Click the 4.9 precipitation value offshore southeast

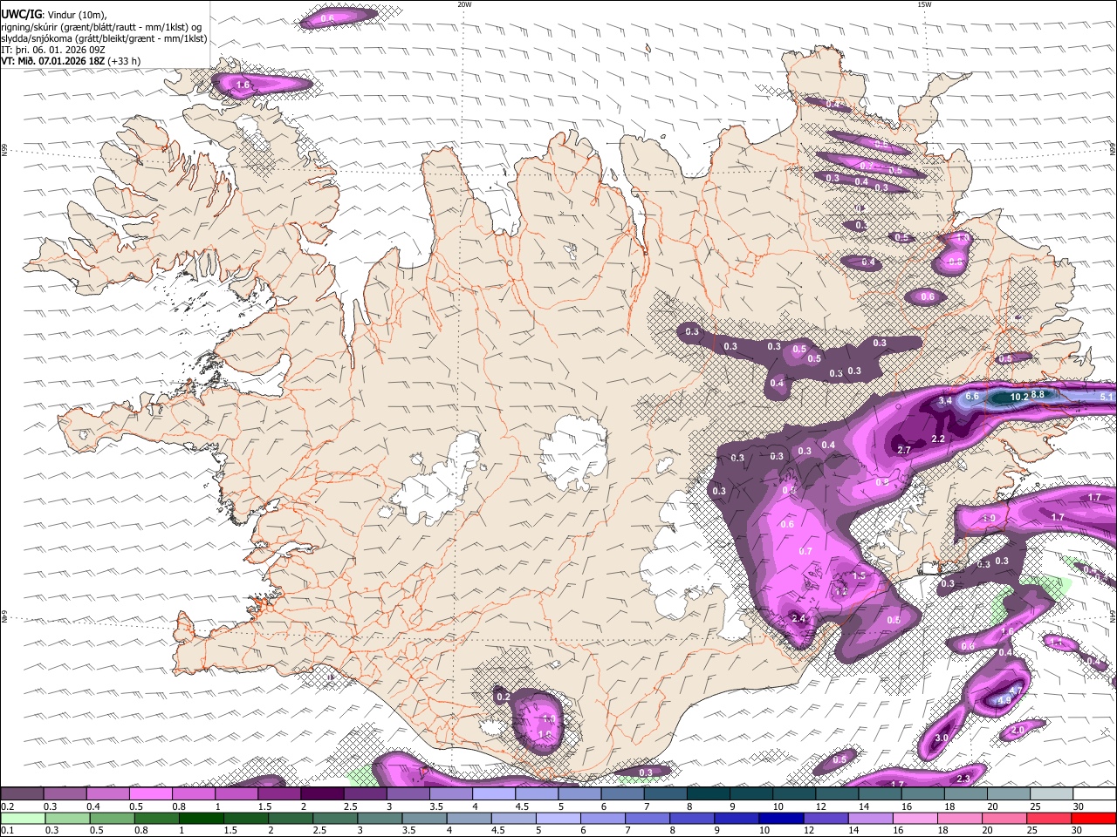click(x=1004, y=700)
